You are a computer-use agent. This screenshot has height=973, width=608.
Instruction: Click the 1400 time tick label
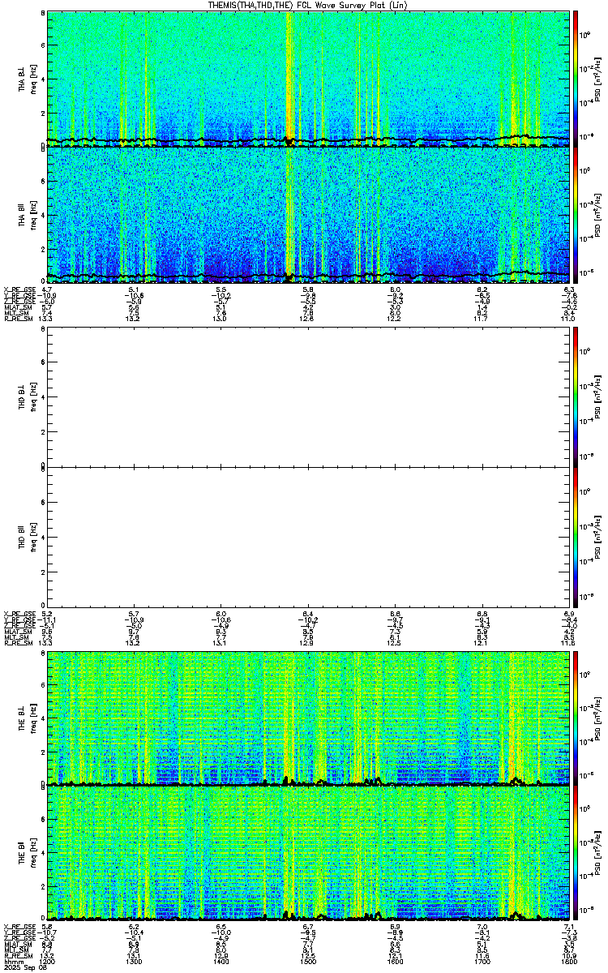[x=221, y=962]
